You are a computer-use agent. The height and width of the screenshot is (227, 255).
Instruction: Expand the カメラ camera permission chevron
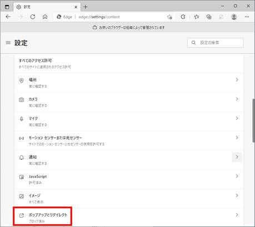237,99
